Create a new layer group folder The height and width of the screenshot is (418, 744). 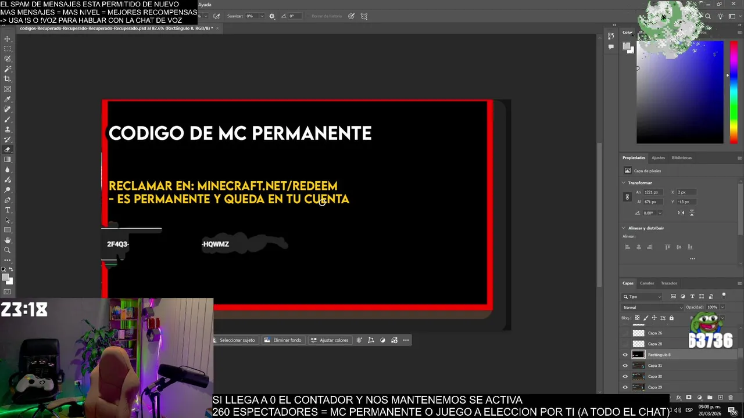(710, 398)
